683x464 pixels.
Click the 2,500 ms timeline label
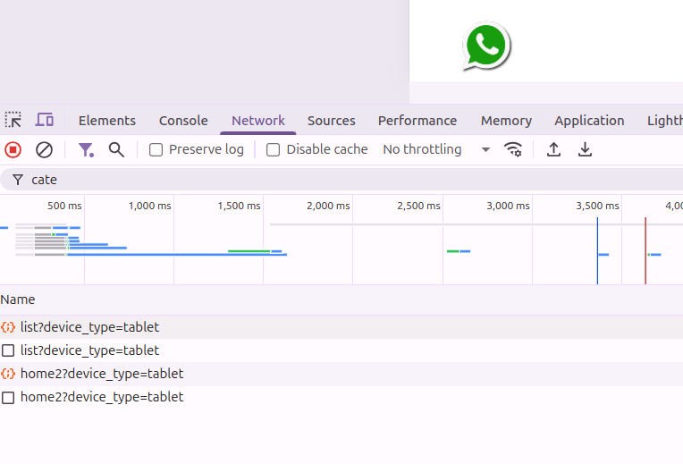418,206
